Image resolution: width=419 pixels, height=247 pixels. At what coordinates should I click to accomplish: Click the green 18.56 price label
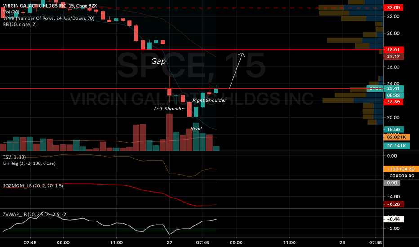point(393,129)
